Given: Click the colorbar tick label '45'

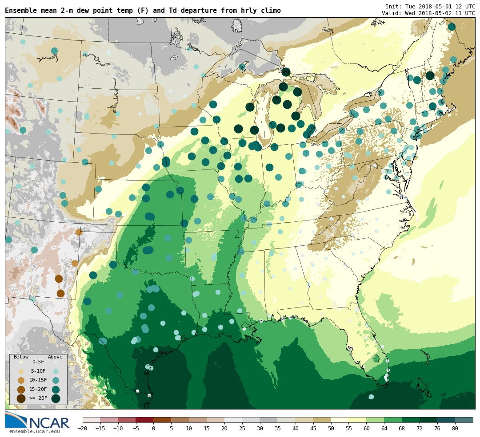Looking at the screenshot, I should [x=313, y=429].
